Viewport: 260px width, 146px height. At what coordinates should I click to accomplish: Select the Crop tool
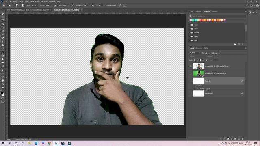click(3, 28)
